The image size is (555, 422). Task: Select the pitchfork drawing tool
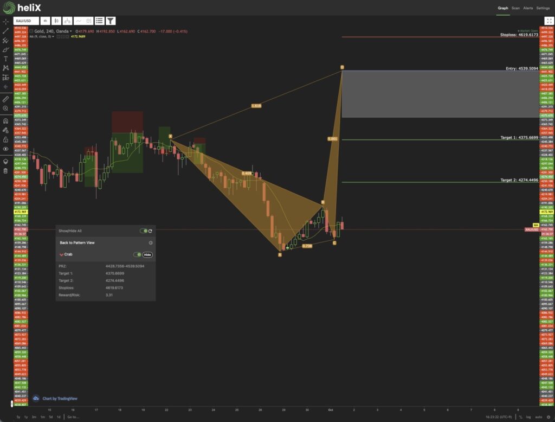tap(5, 40)
